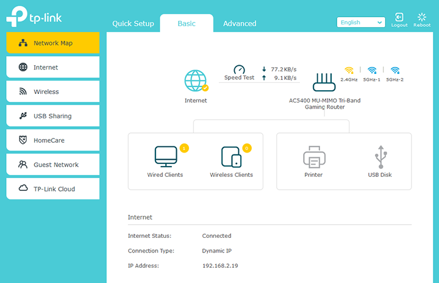
Task: Open the Guest Network page
Action: click(x=52, y=165)
